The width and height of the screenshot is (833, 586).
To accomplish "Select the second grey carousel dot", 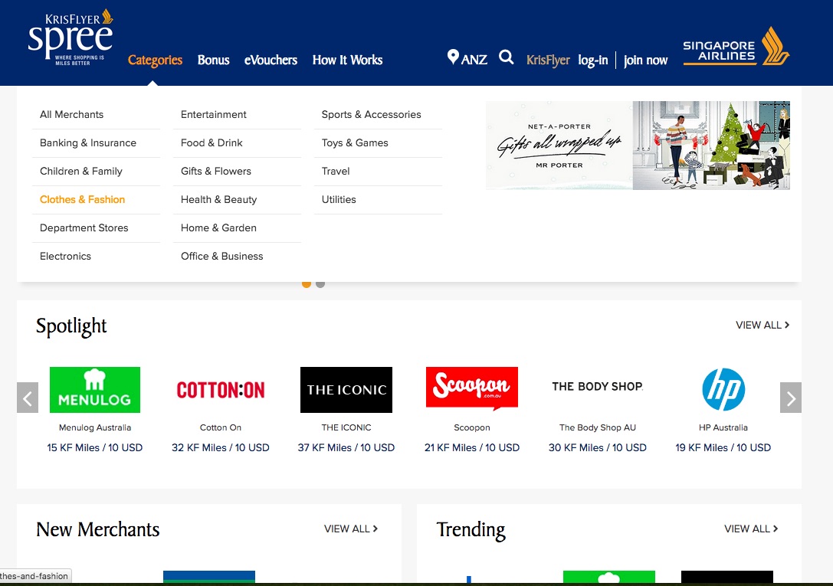I will pyautogui.click(x=320, y=284).
